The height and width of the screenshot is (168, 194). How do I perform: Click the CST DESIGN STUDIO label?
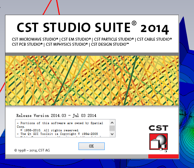coord(110,44)
